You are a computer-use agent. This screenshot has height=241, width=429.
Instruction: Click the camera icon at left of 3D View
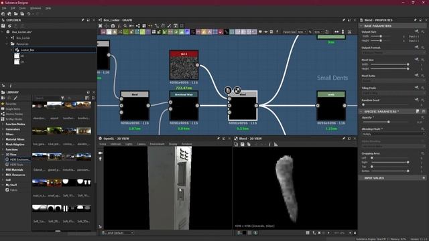point(101,153)
